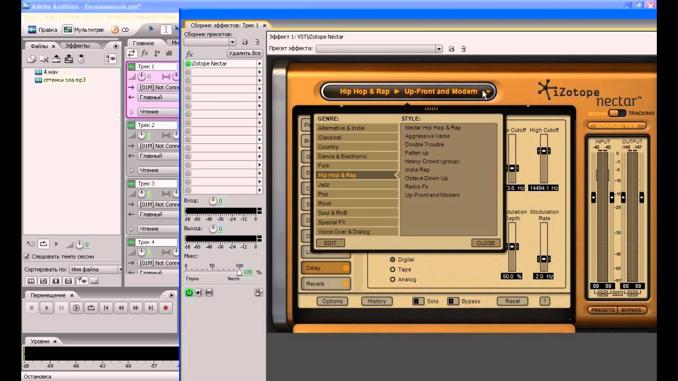Image resolution: width=678 pixels, height=381 pixels.
Task: Toggle the show options checklist-eye icon in Files panel
Action: click(x=110, y=59)
